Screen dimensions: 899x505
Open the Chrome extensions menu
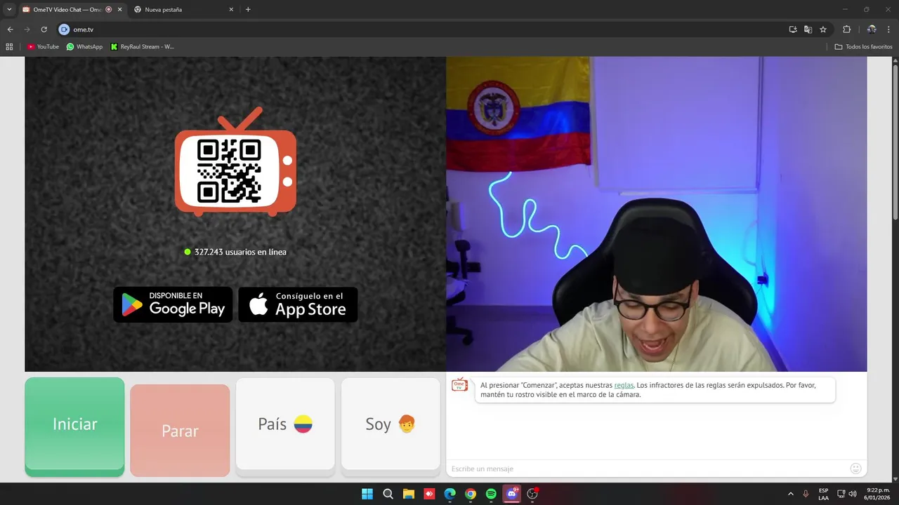[846, 29]
